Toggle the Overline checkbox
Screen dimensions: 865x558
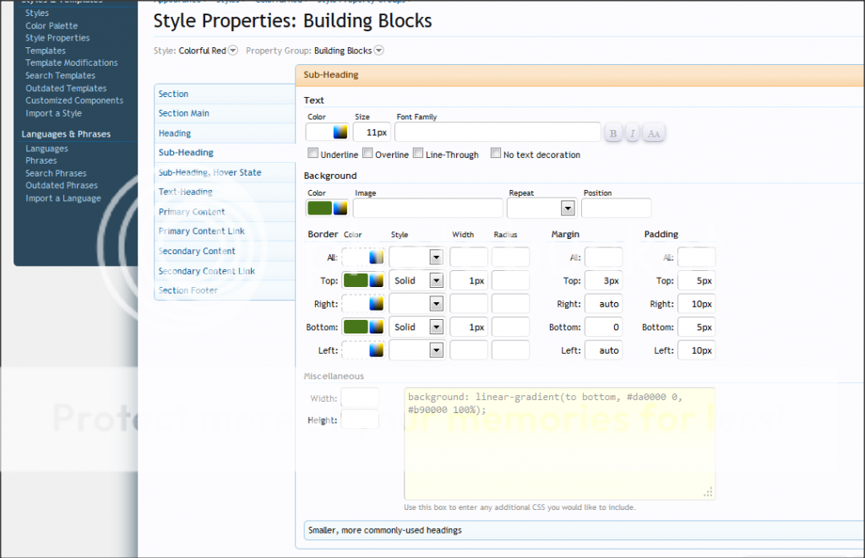click(367, 154)
